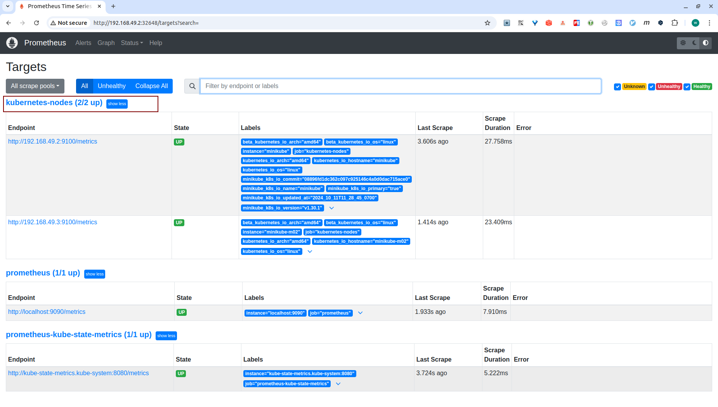The width and height of the screenshot is (718, 407).
Task: Open the All scrape pools dropdown
Action: (35, 86)
